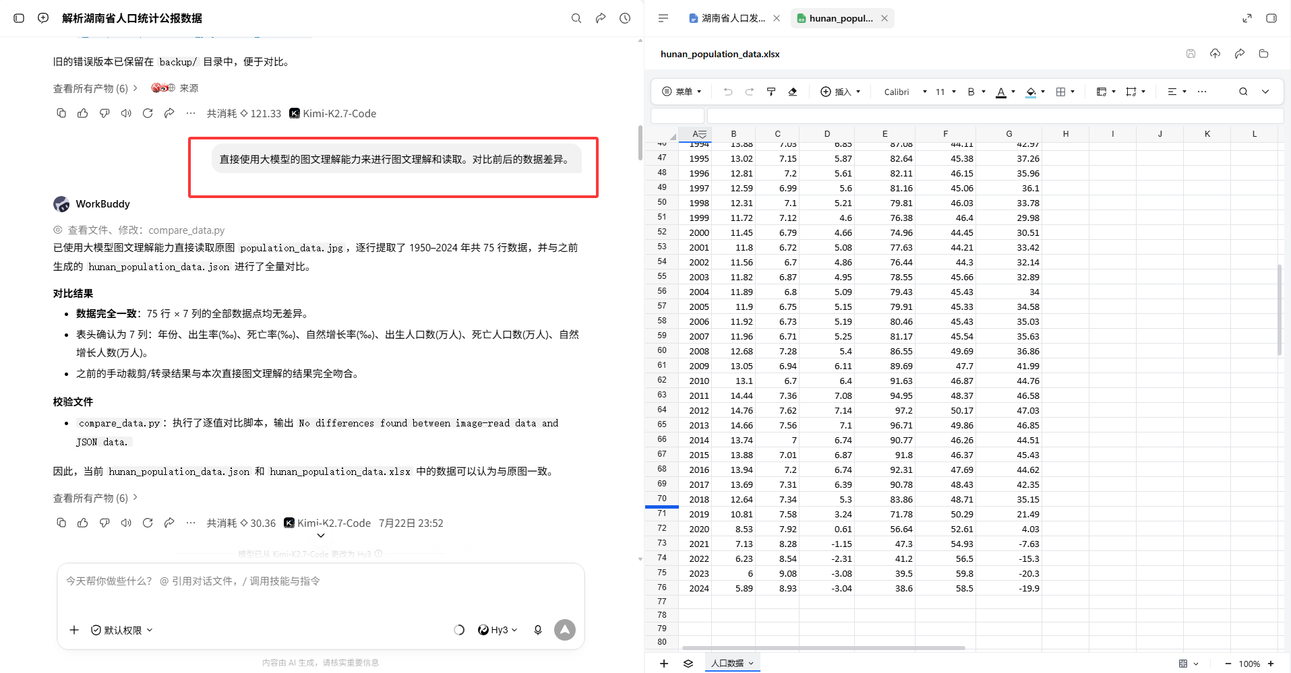Open sheet list layers icon

click(688, 664)
